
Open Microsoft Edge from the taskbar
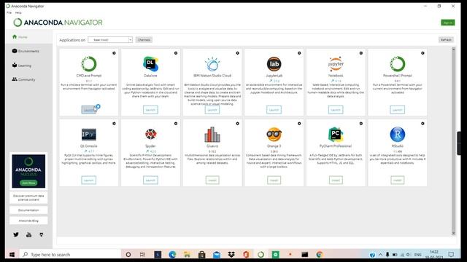click(x=172, y=255)
